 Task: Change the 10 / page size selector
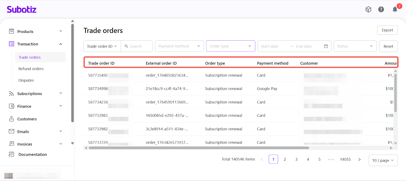click(x=383, y=160)
